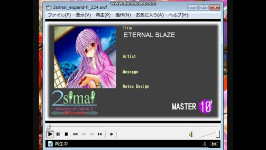
Task: Click the document icon in status bar
Action: [50, 144]
